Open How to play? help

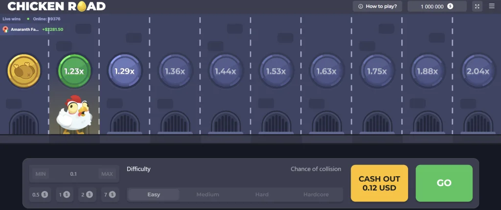click(377, 6)
